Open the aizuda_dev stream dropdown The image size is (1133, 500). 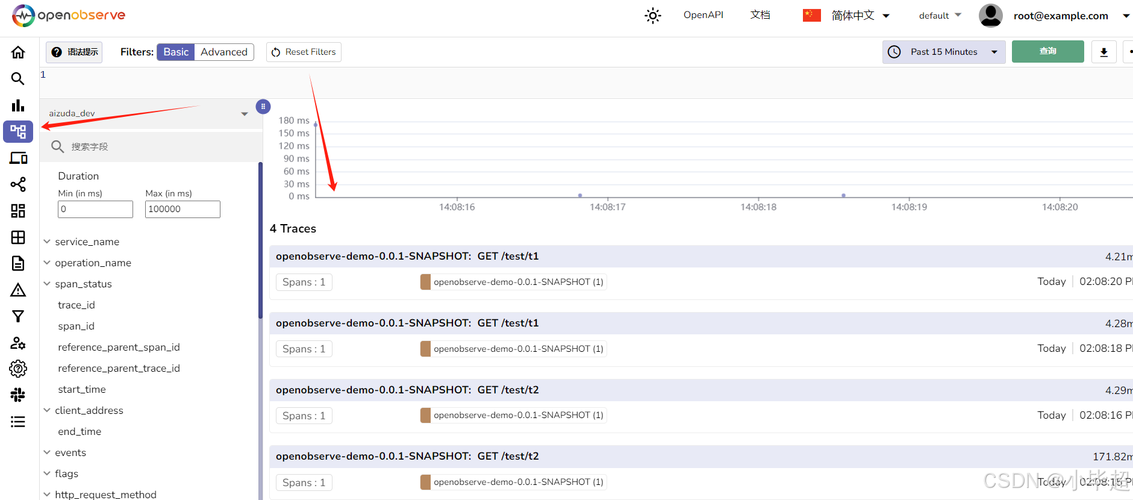[148, 113]
